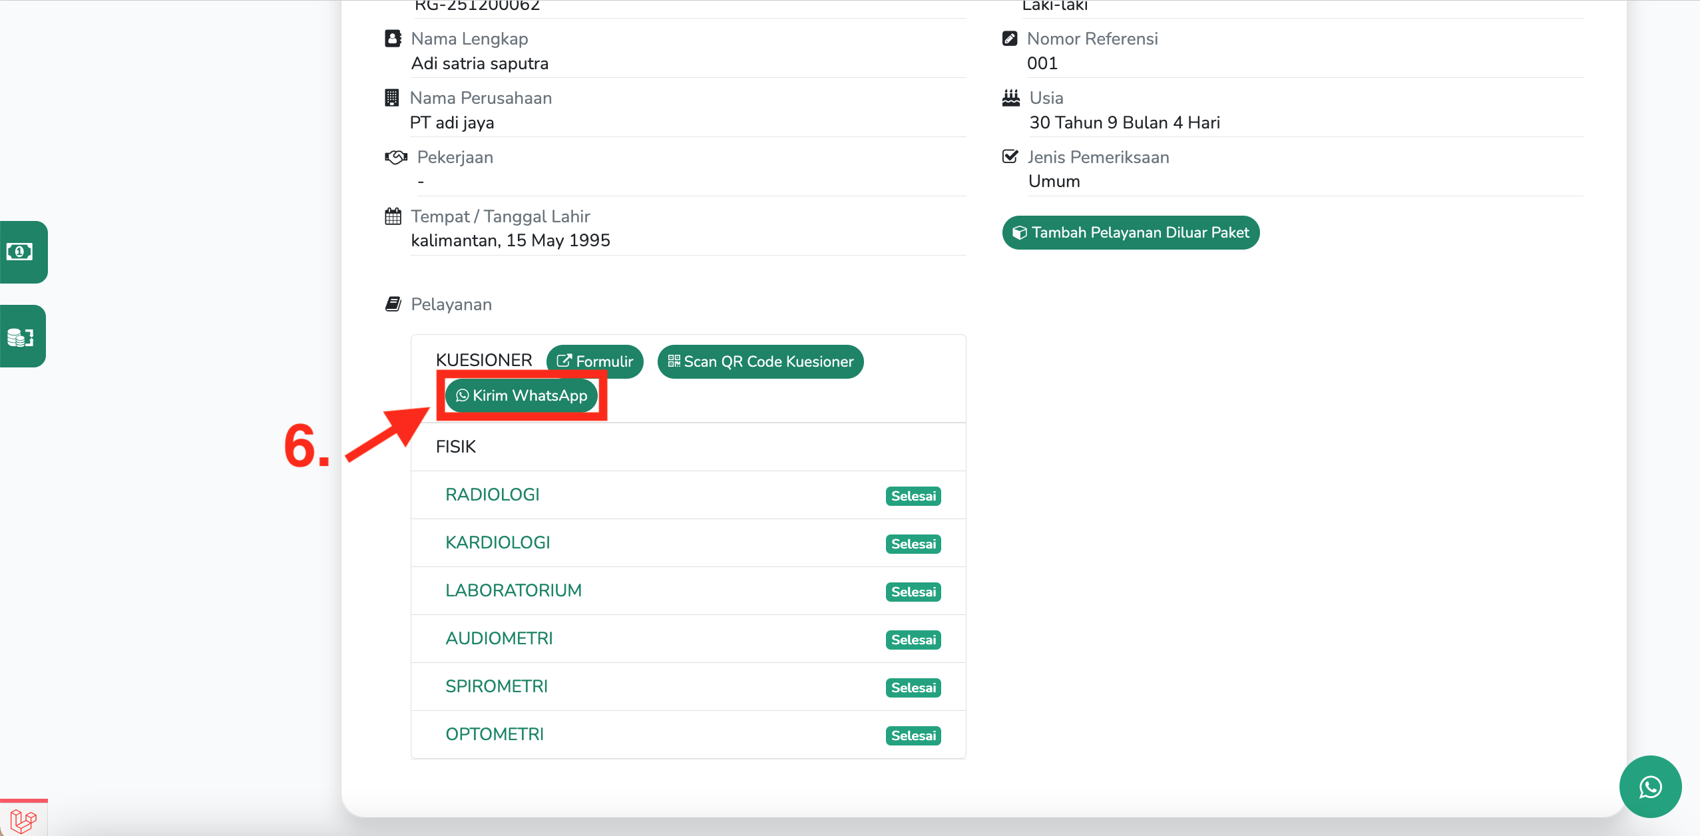Open the LABORATORIUM service link
The image size is (1700, 836).
(513, 590)
